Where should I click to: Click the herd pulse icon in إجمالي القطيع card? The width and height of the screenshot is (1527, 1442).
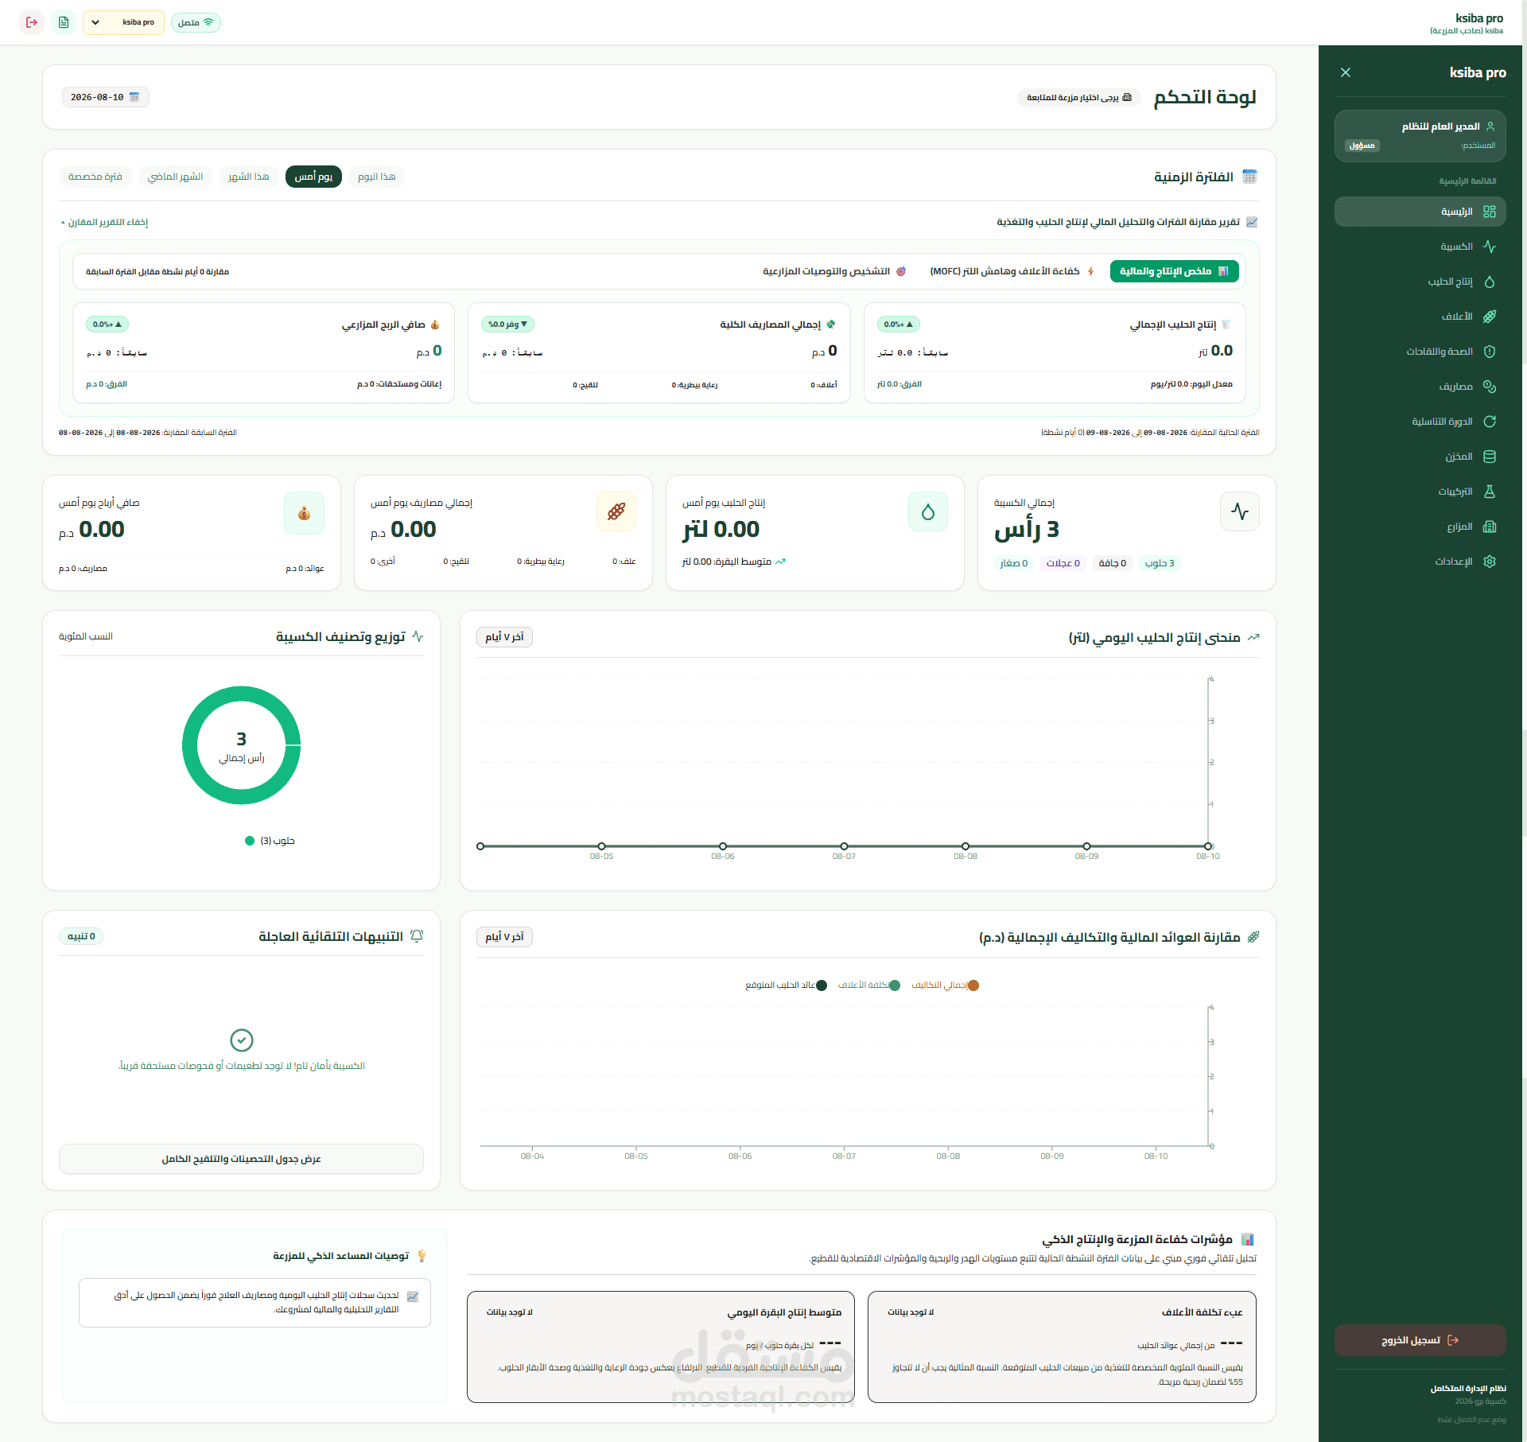pos(1239,511)
